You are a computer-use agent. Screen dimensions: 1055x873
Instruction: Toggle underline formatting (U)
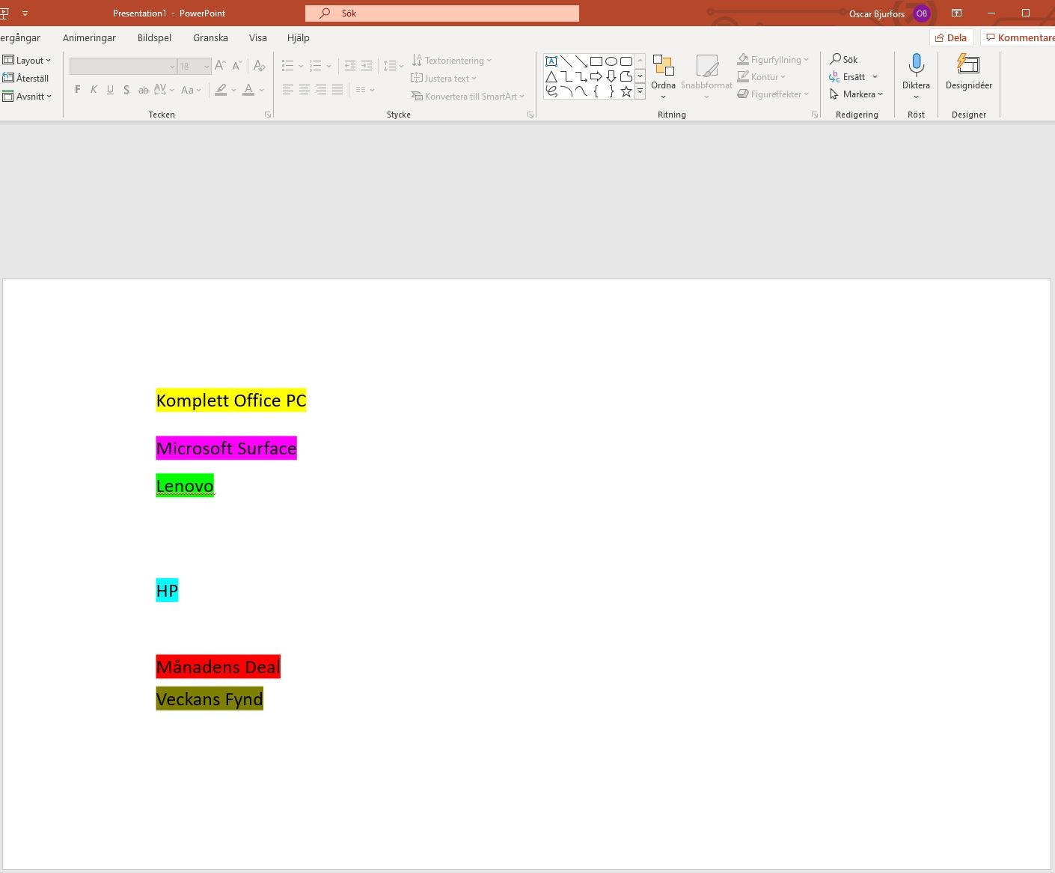pyautogui.click(x=110, y=90)
